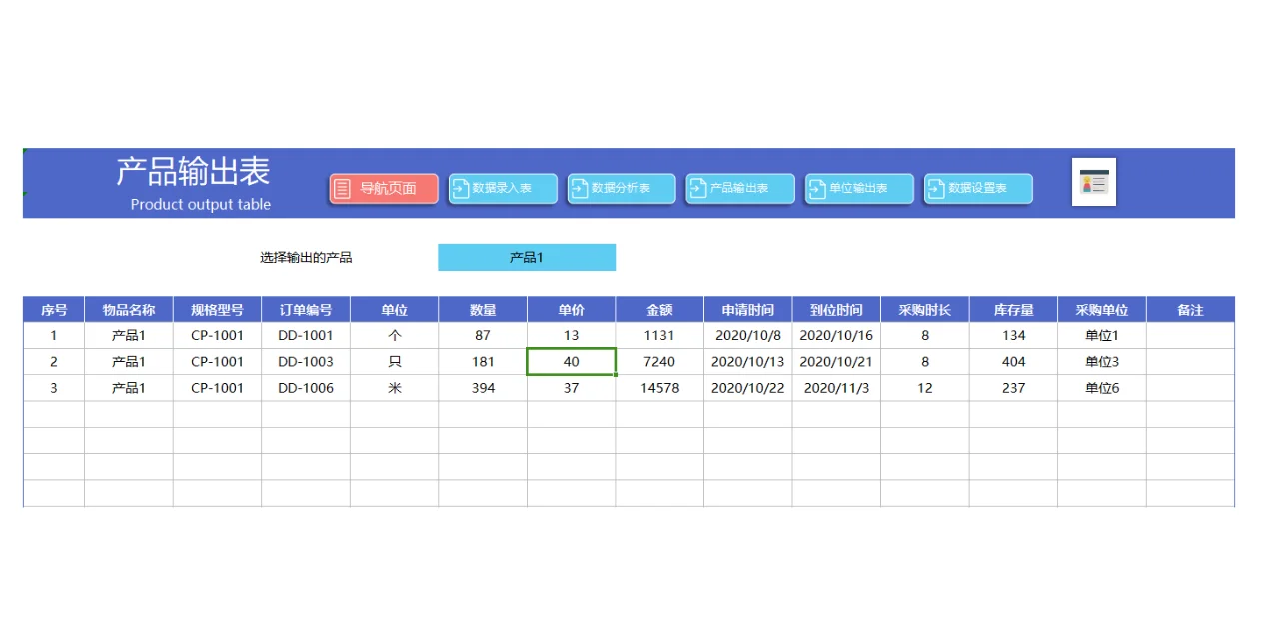Click the 产品输出表 title text
This screenshot has height=639, width=1279.
(193, 172)
